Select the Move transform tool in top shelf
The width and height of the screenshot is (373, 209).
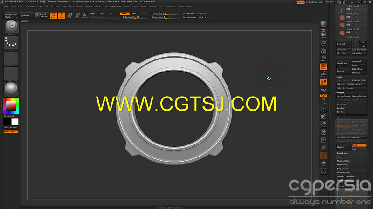coord(69,16)
